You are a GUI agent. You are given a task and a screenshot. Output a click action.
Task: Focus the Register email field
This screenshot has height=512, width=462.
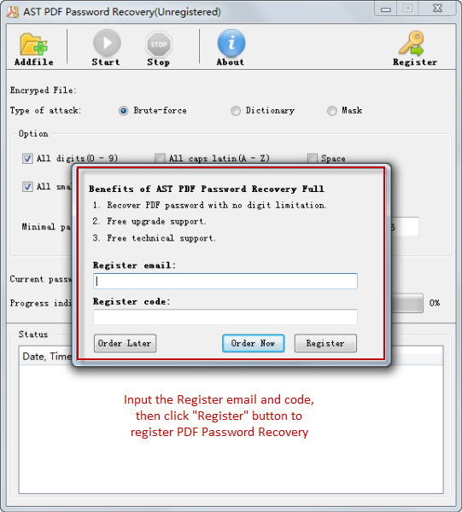[225, 281]
